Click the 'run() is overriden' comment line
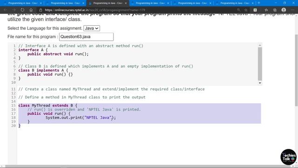Image resolution: width=298 pixels, height=168 pixels. 84,109
